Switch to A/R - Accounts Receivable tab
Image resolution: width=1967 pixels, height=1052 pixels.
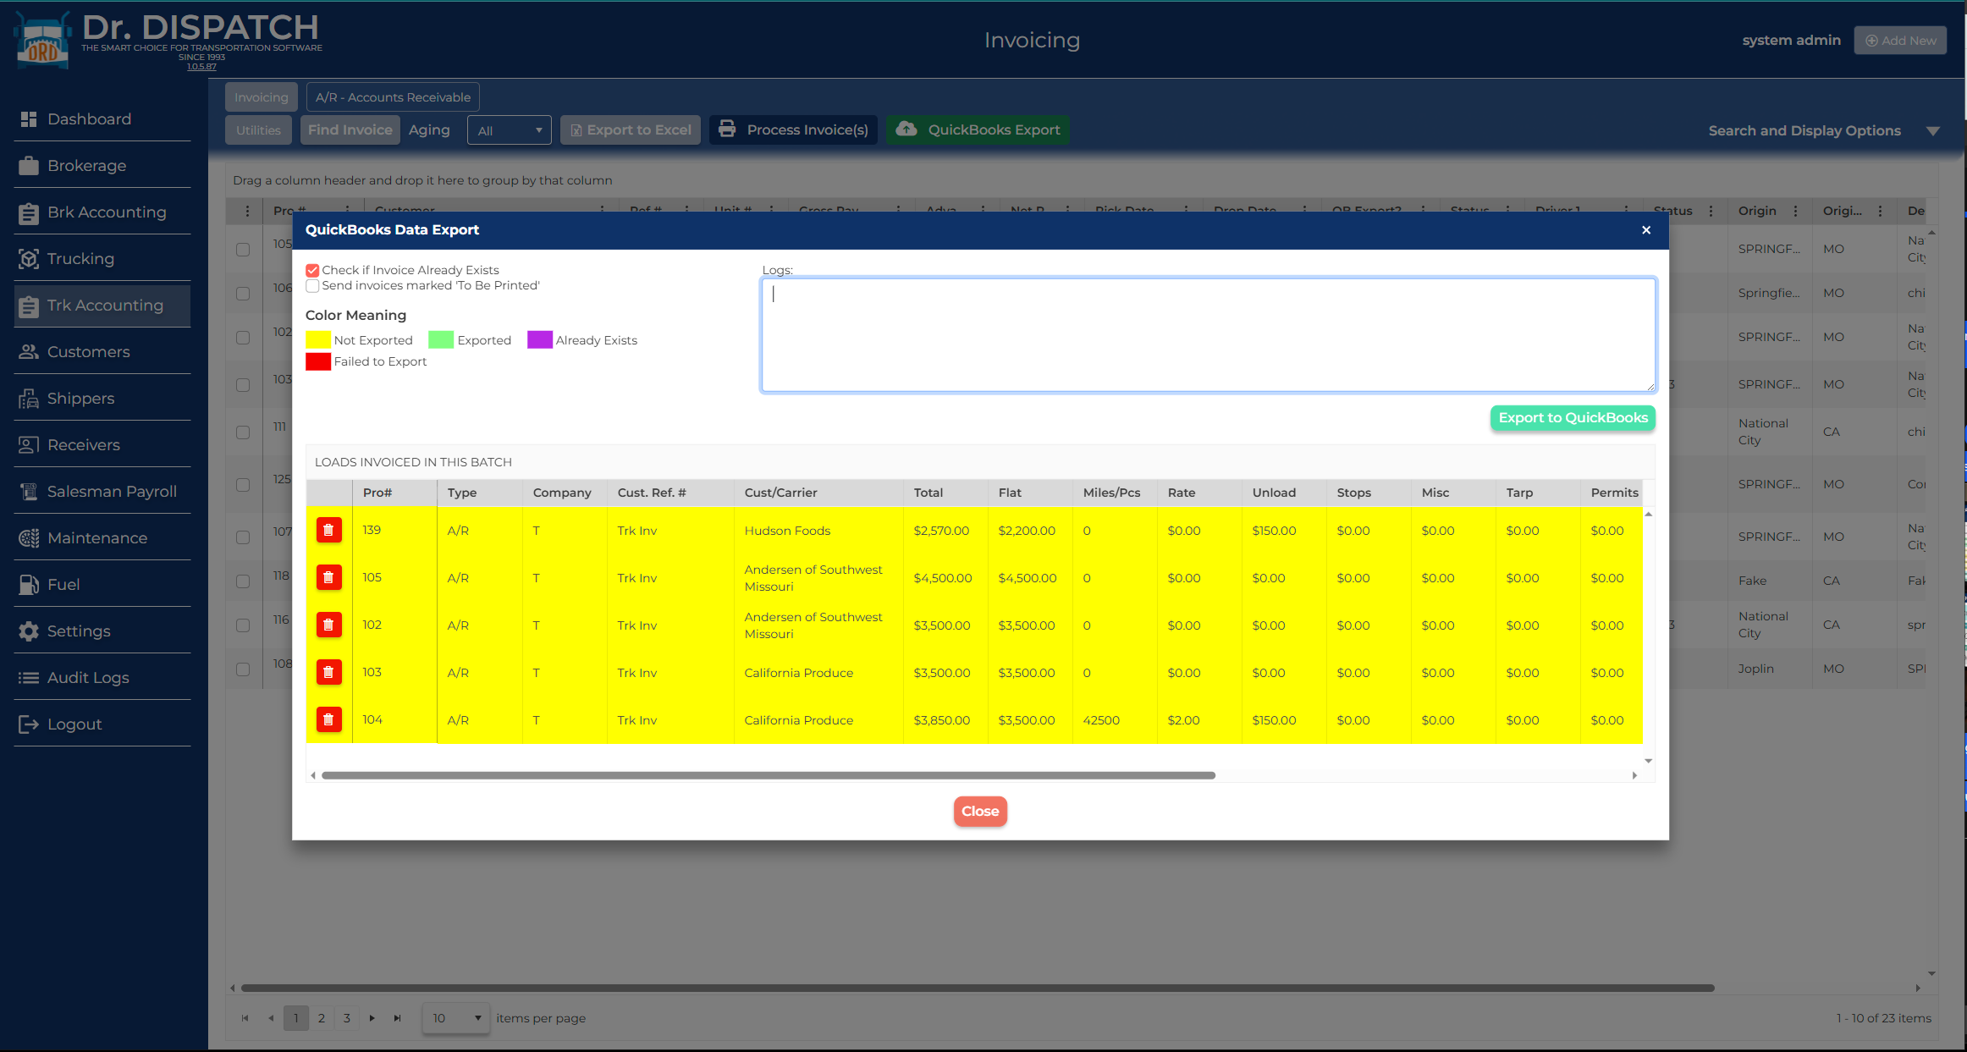pyautogui.click(x=393, y=97)
